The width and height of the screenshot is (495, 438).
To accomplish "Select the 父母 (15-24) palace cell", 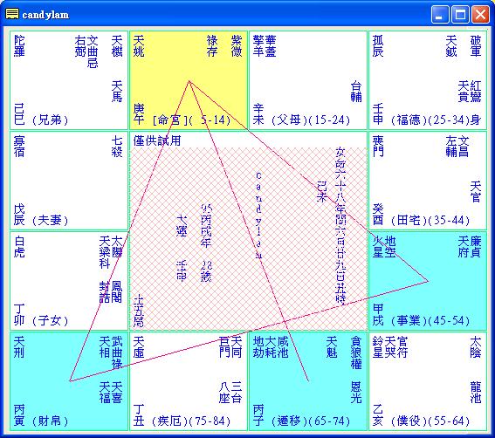I will pyautogui.click(x=308, y=80).
